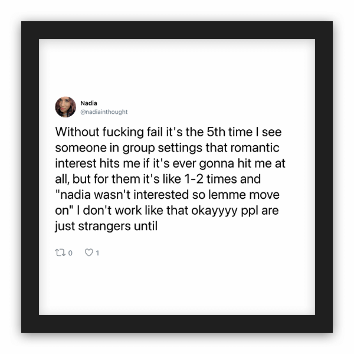
Task: Click the word "gonna" in the tweet
Action: pyautogui.click(x=217, y=164)
